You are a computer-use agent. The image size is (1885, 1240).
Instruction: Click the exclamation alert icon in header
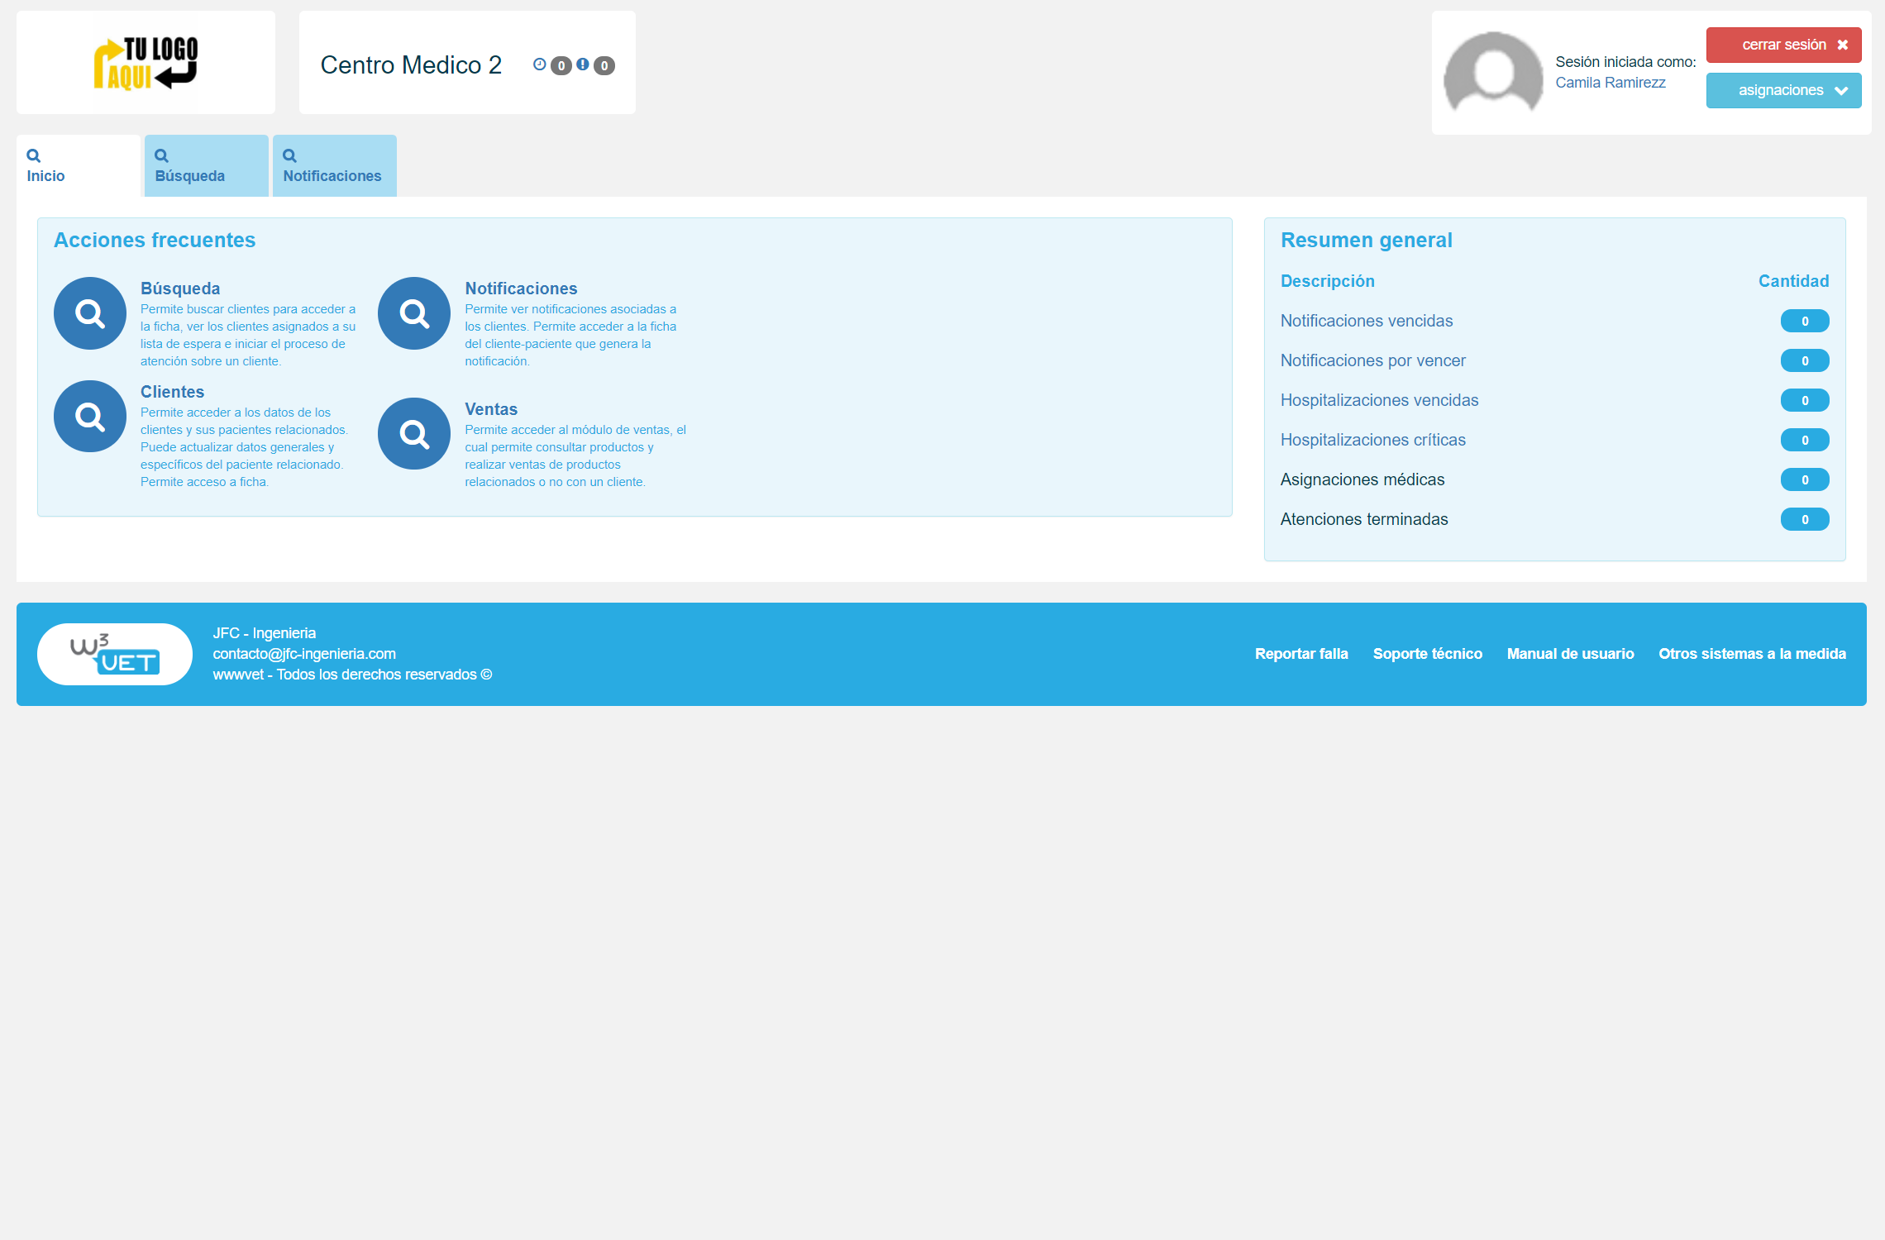click(x=583, y=64)
